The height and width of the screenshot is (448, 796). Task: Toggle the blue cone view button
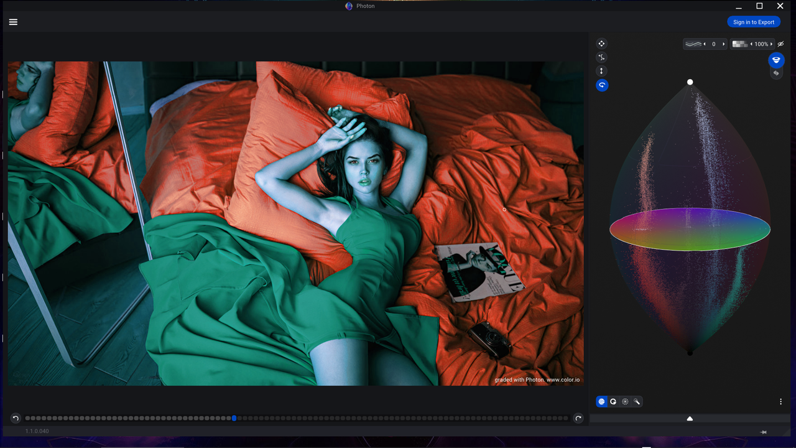click(x=775, y=60)
